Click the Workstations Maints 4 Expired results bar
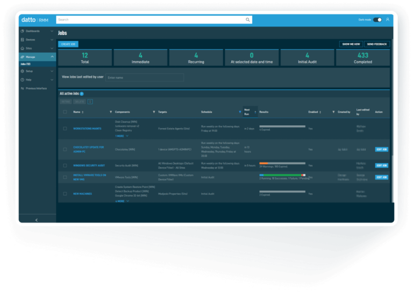The height and width of the screenshot is (303, 413). click(282, 126)
